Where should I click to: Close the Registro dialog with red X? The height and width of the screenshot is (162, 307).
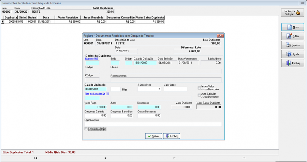(x=220, y=36)
